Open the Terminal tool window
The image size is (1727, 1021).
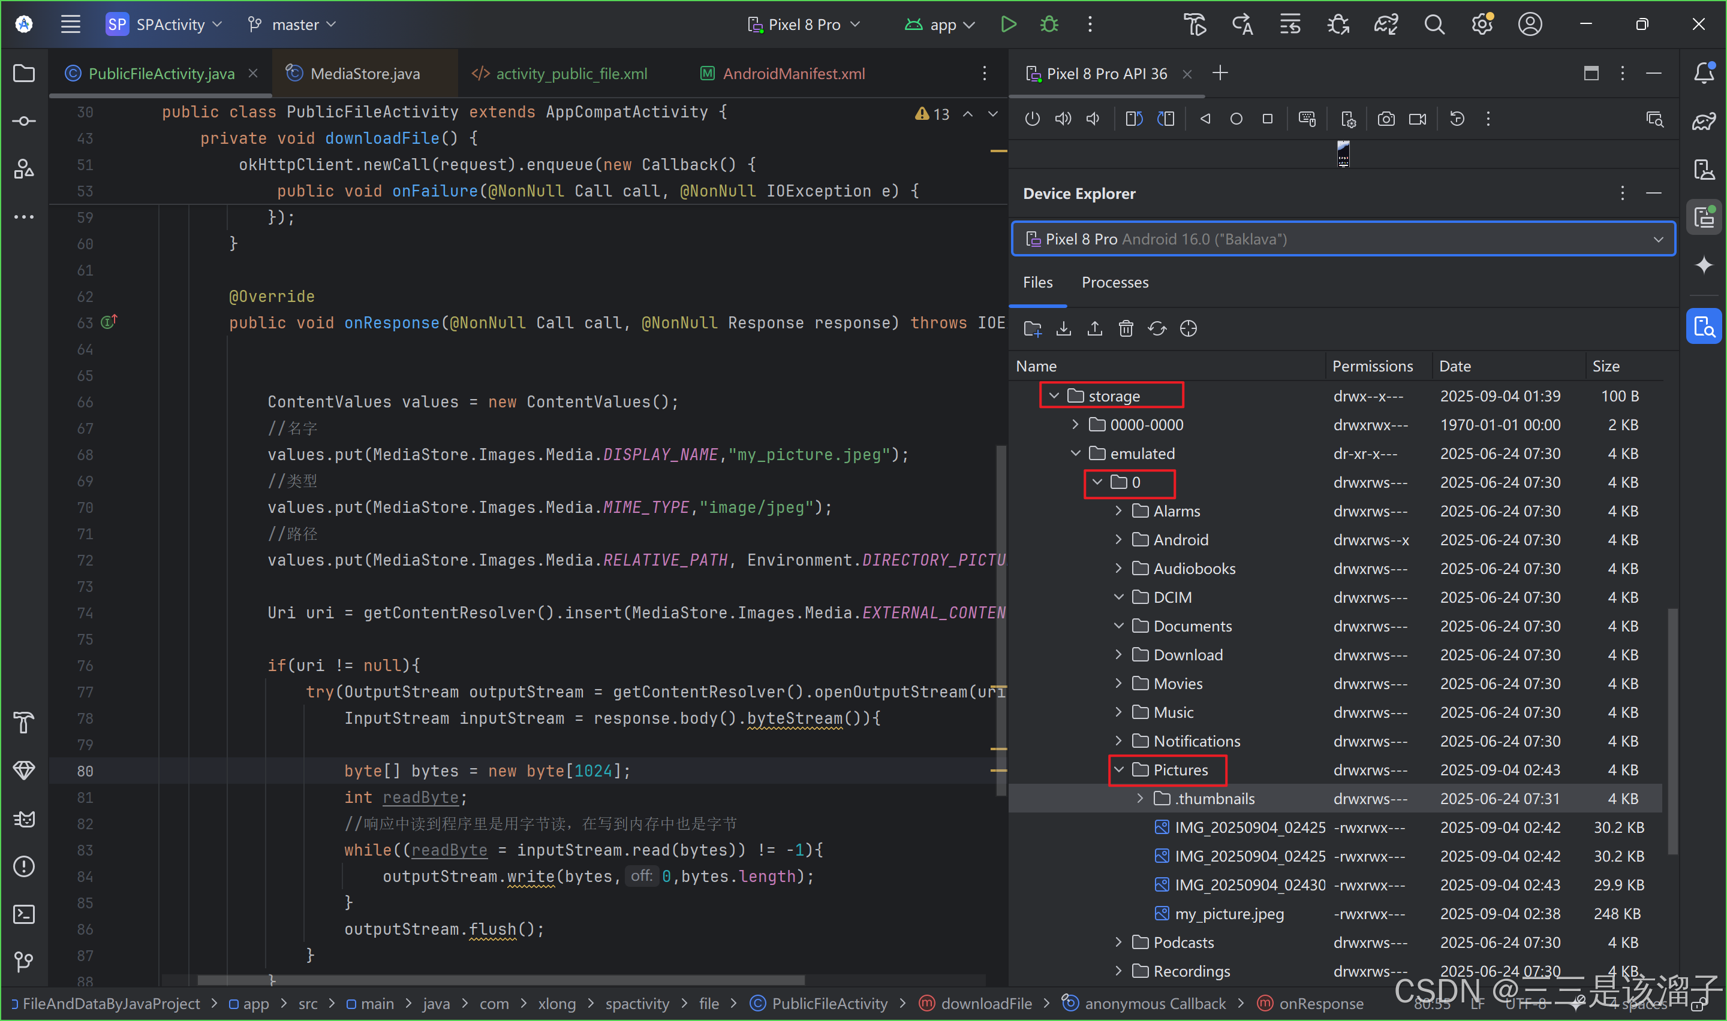(x=24, y=914)
